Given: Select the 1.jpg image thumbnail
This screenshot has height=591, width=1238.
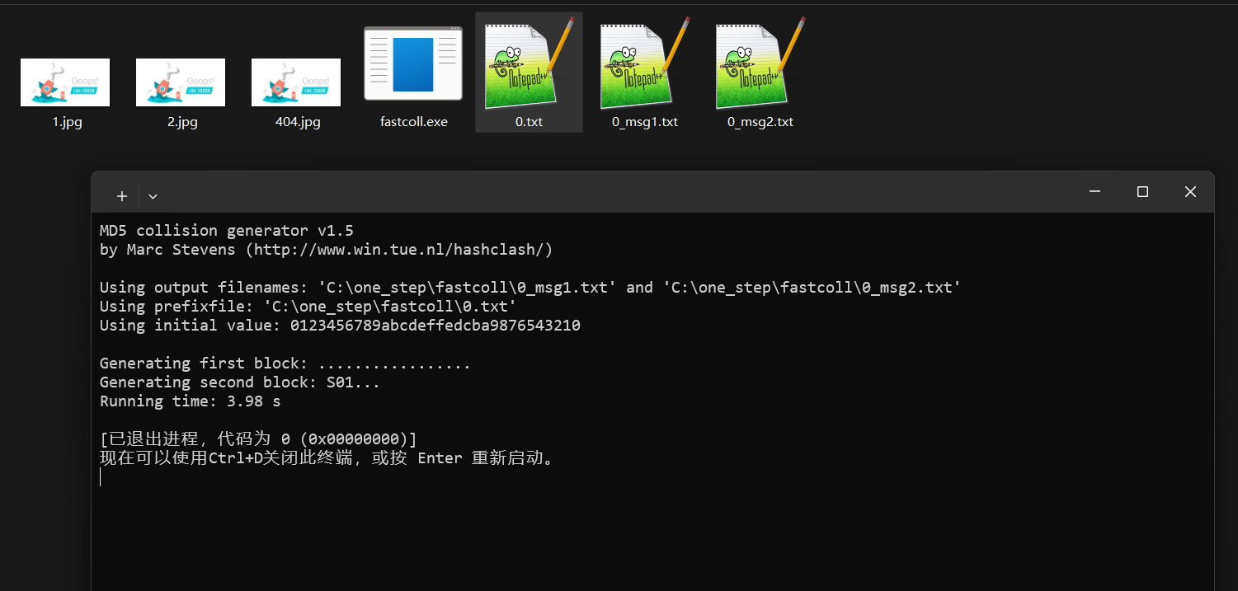Looking at the screenshot, I should click(x=65, y=82).
